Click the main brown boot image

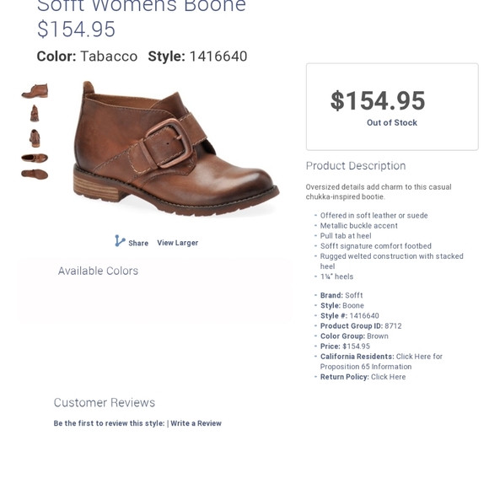click(x=176, y=148)
